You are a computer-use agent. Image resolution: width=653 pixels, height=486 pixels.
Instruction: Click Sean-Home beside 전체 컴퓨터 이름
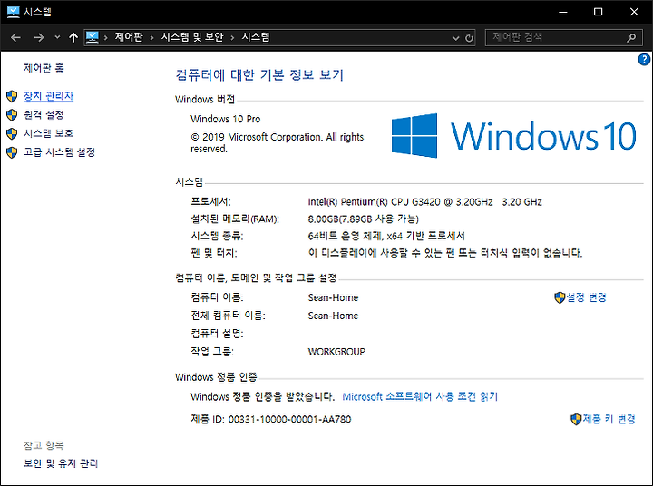[333, 316]
